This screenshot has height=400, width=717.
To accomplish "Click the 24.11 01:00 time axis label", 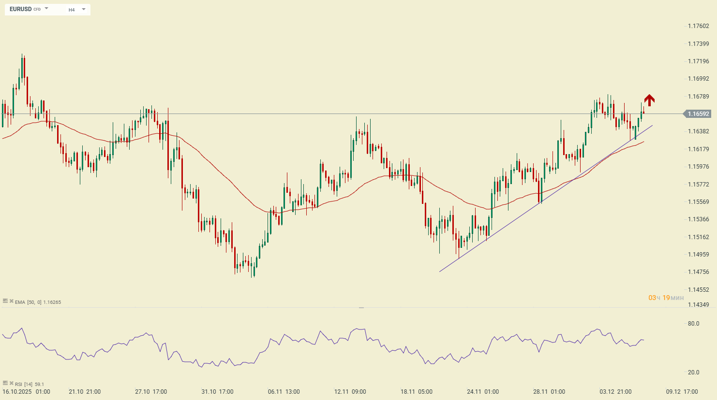I will (482, 392).
